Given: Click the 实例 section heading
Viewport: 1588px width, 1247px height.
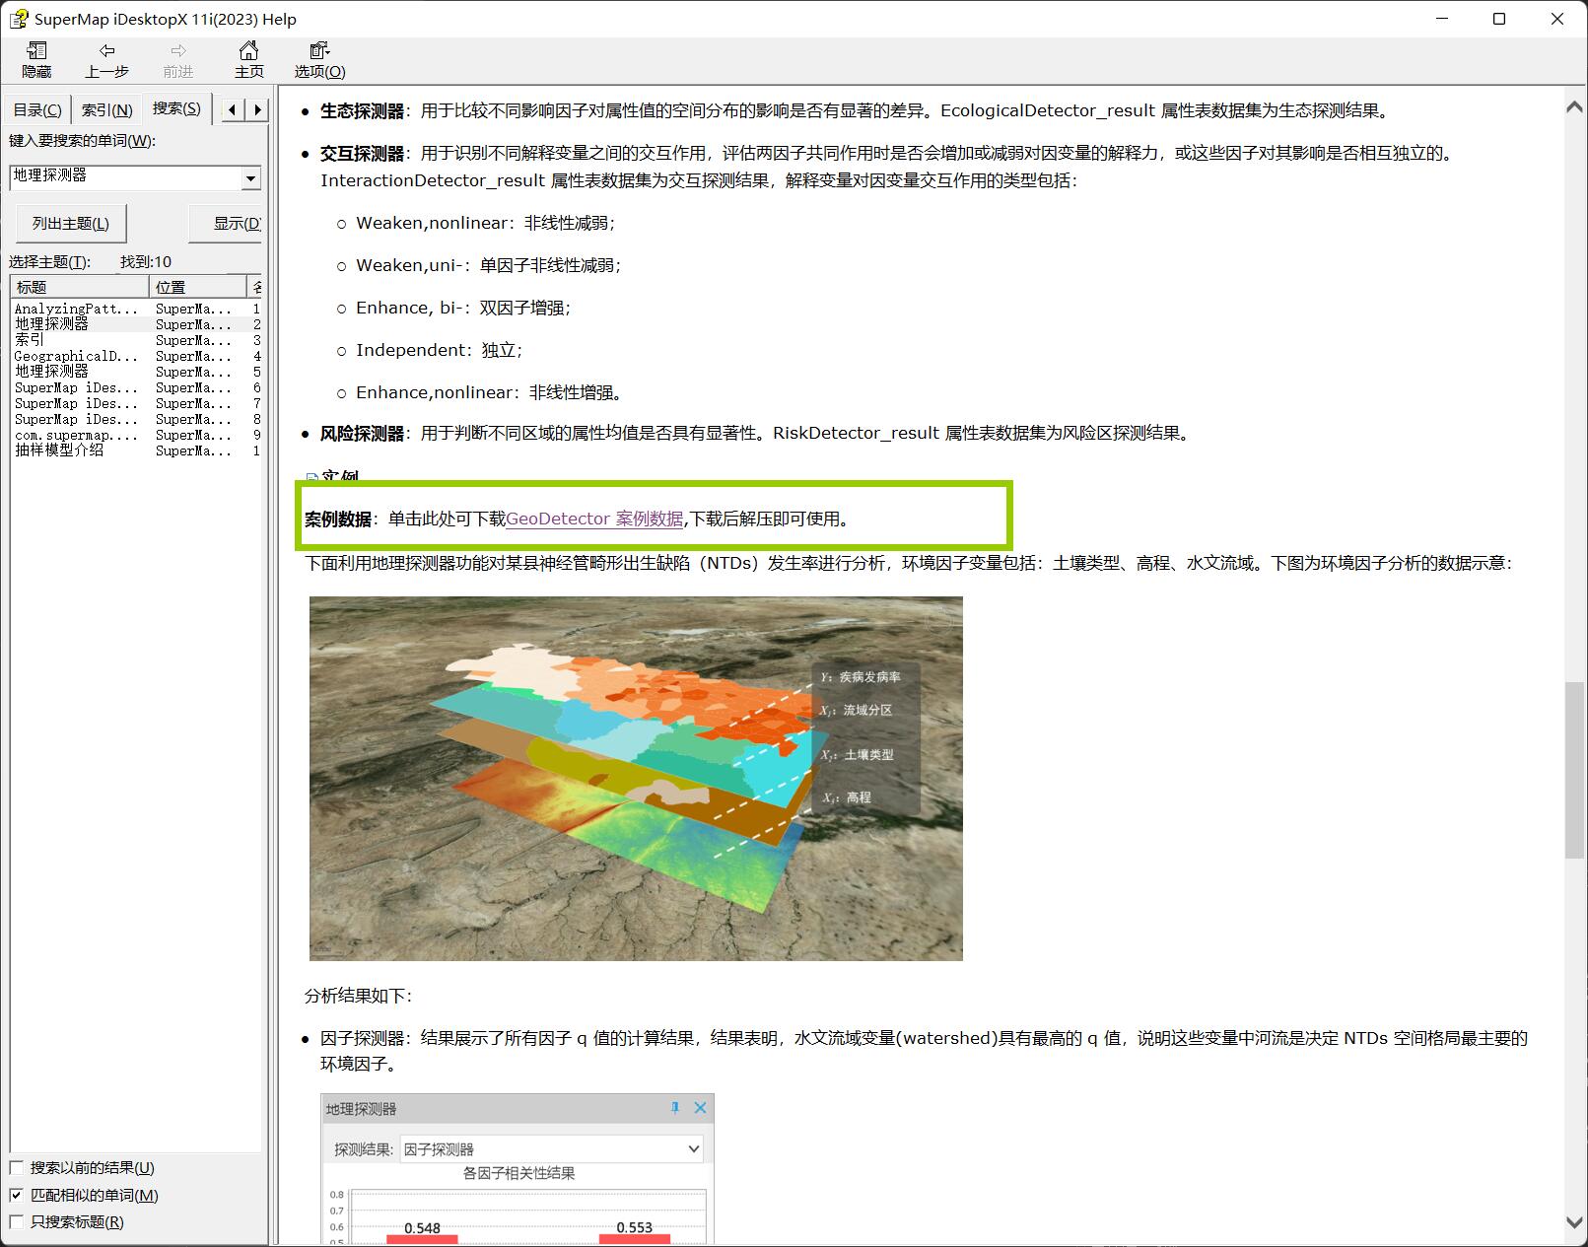Looking at the screenshot, I should pyautogui.click(x=340, y=477).
